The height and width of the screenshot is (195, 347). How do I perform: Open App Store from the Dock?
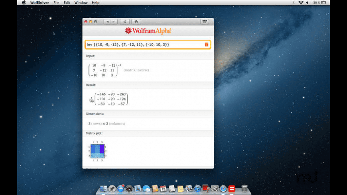(x=120, y=189)
